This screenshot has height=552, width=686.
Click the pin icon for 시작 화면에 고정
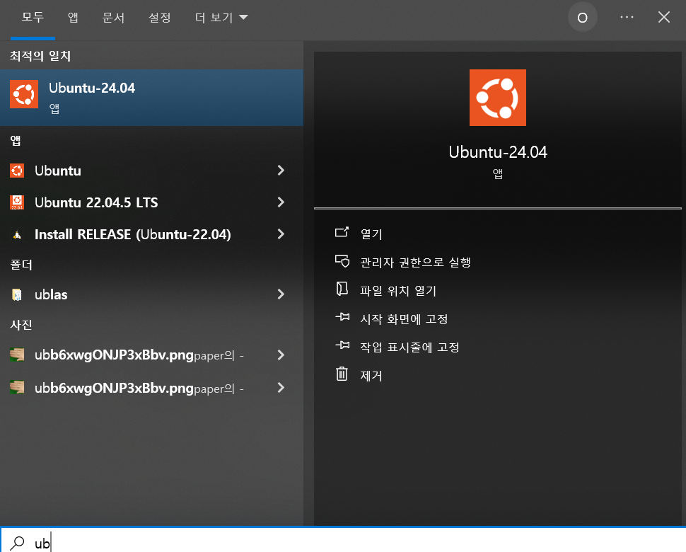(342, 317)
